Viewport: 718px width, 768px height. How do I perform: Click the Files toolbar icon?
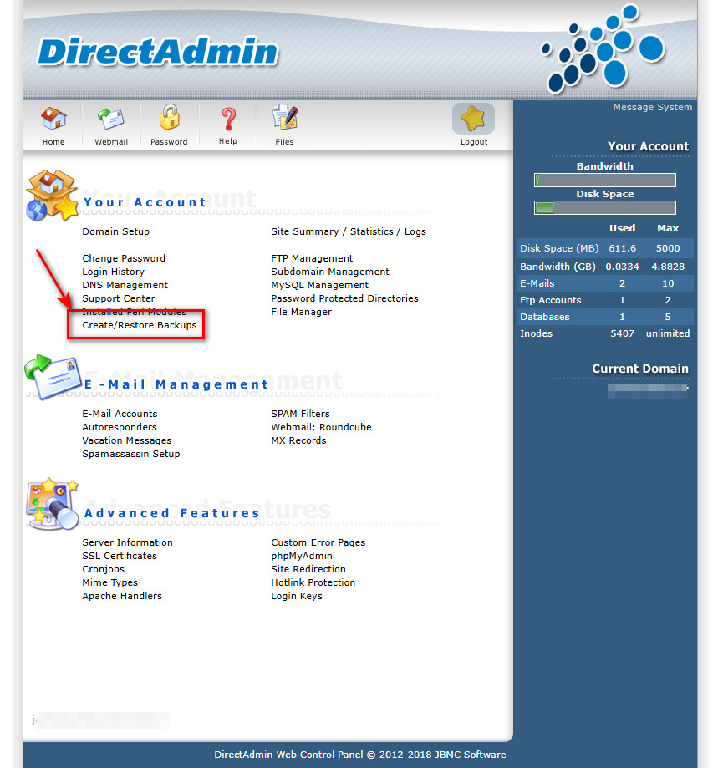[x=284, y=119]
